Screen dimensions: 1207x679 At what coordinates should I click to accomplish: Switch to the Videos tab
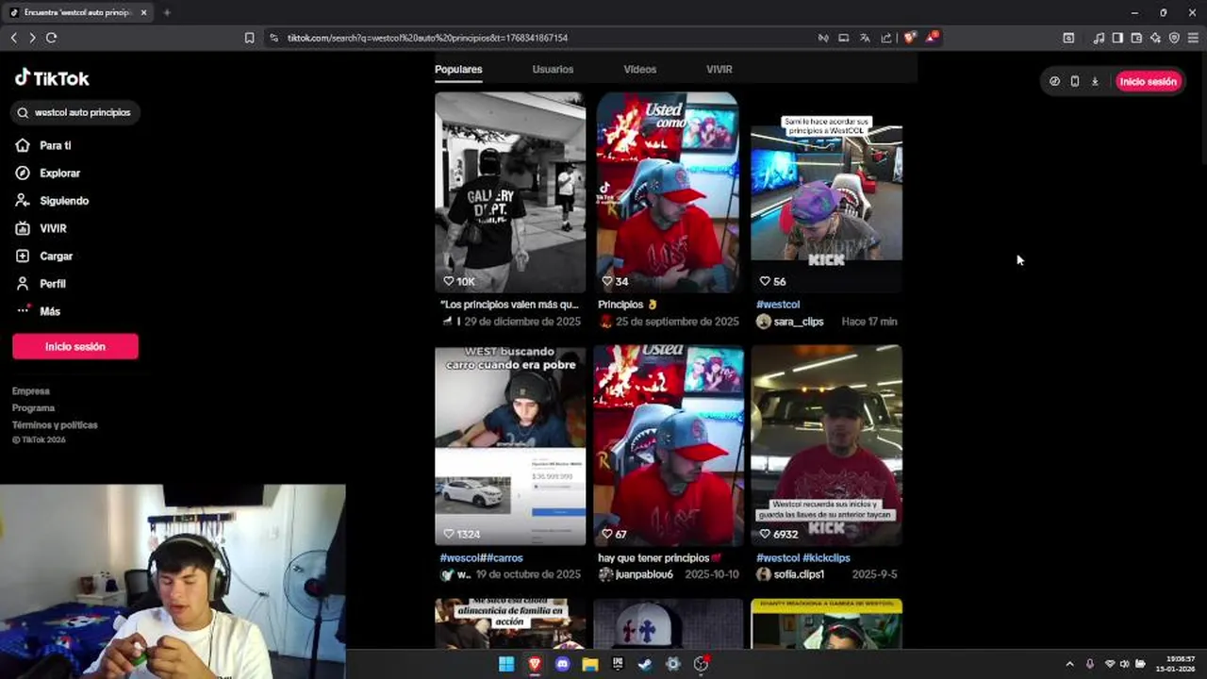[x=639, y=70]
